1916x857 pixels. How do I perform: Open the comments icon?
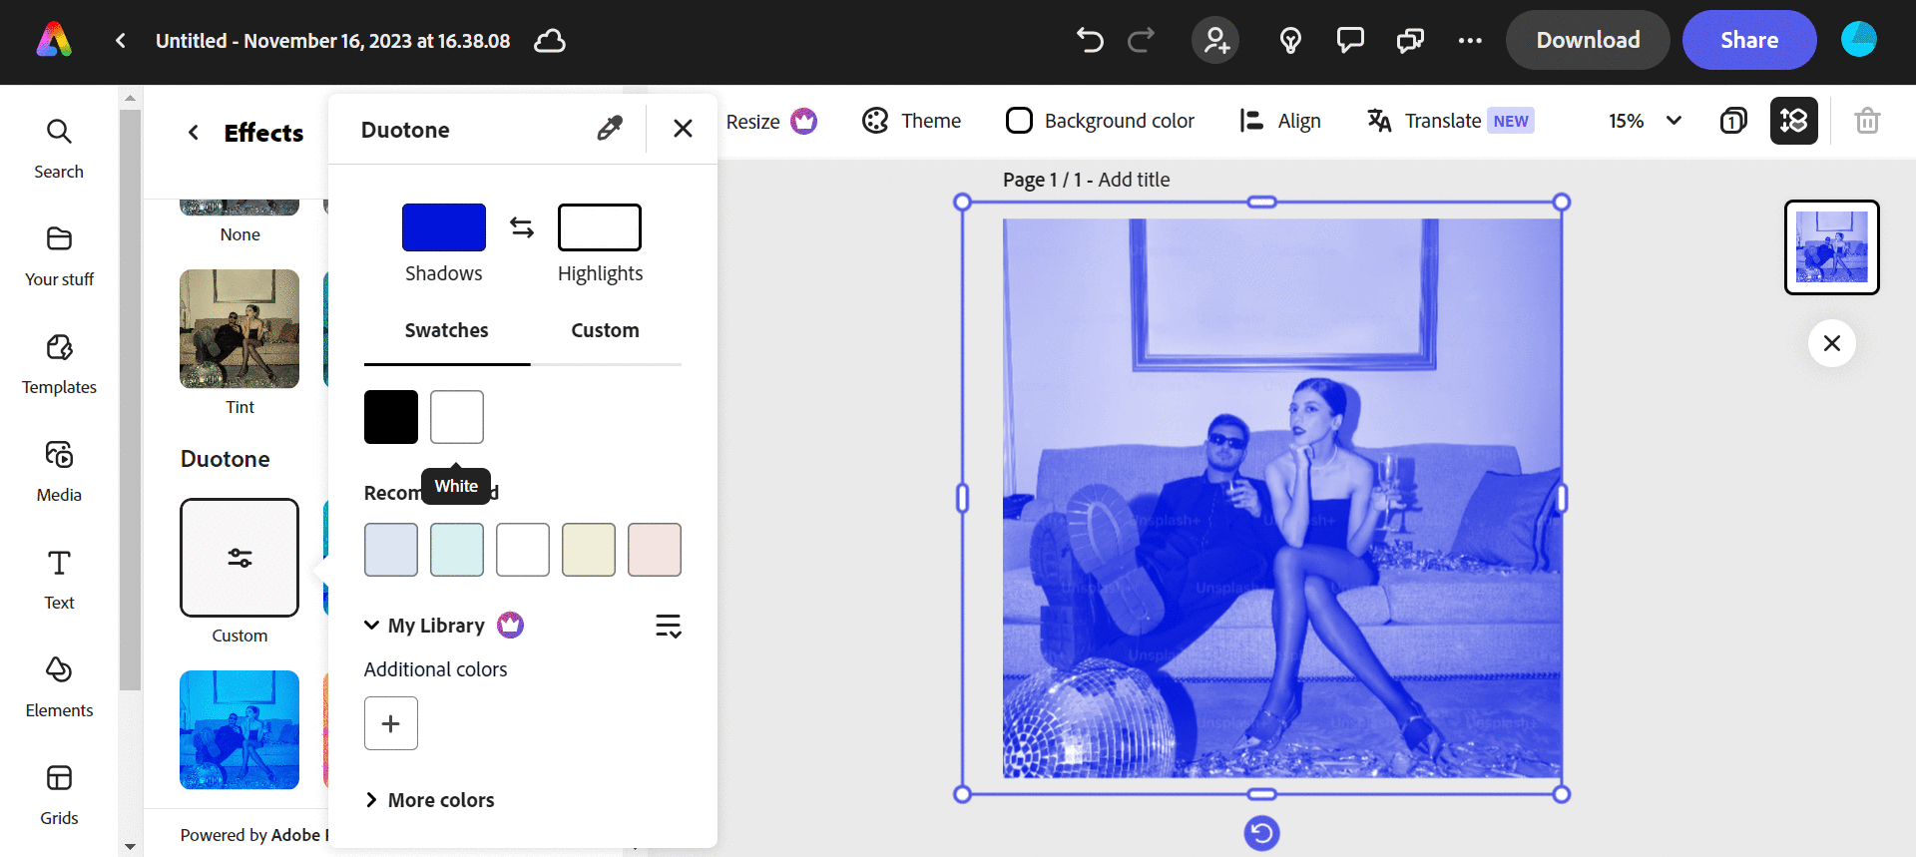point(1350,40)
